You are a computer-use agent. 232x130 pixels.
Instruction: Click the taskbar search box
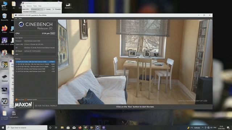[26, 127]
